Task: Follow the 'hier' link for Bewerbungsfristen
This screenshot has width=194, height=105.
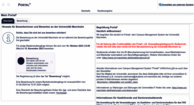Action: 64,90
